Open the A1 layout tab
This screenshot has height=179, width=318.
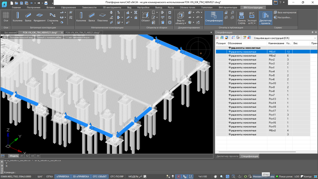[22, 156]
